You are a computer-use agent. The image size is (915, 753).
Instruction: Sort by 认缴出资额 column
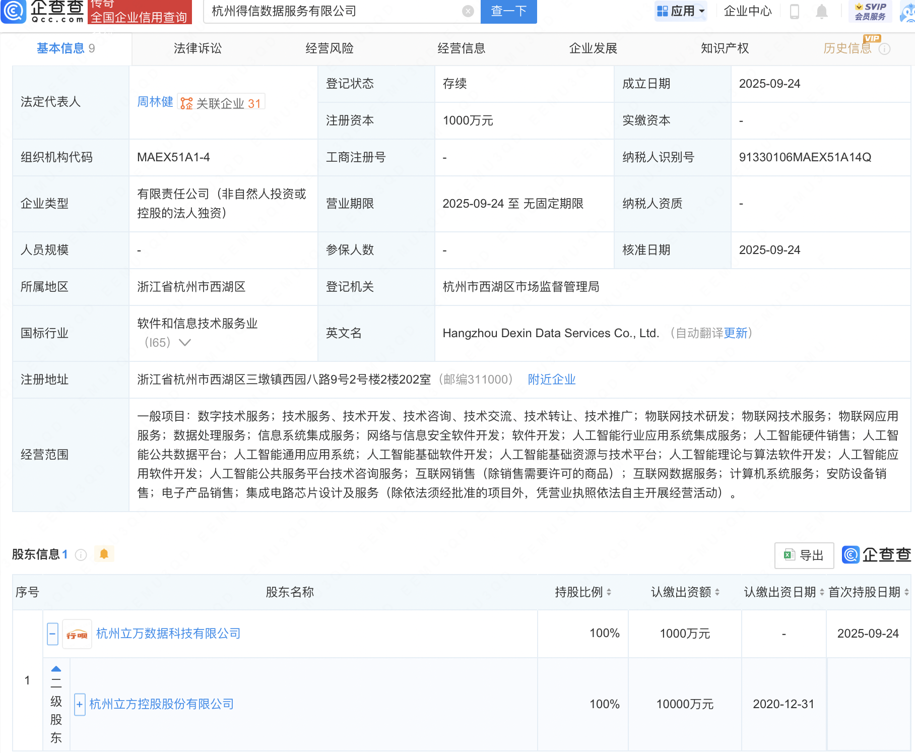point(685,592)
